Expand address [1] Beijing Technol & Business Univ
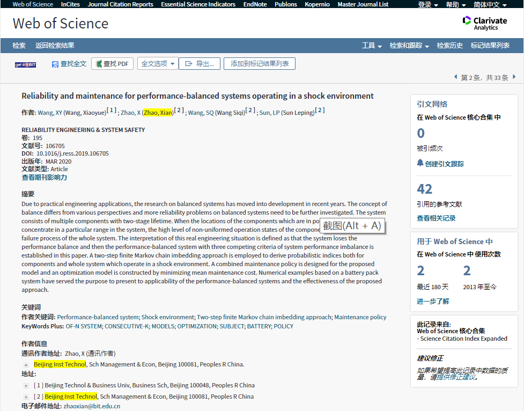Screen dimensions: 524x411 click(x=26, y=386)
